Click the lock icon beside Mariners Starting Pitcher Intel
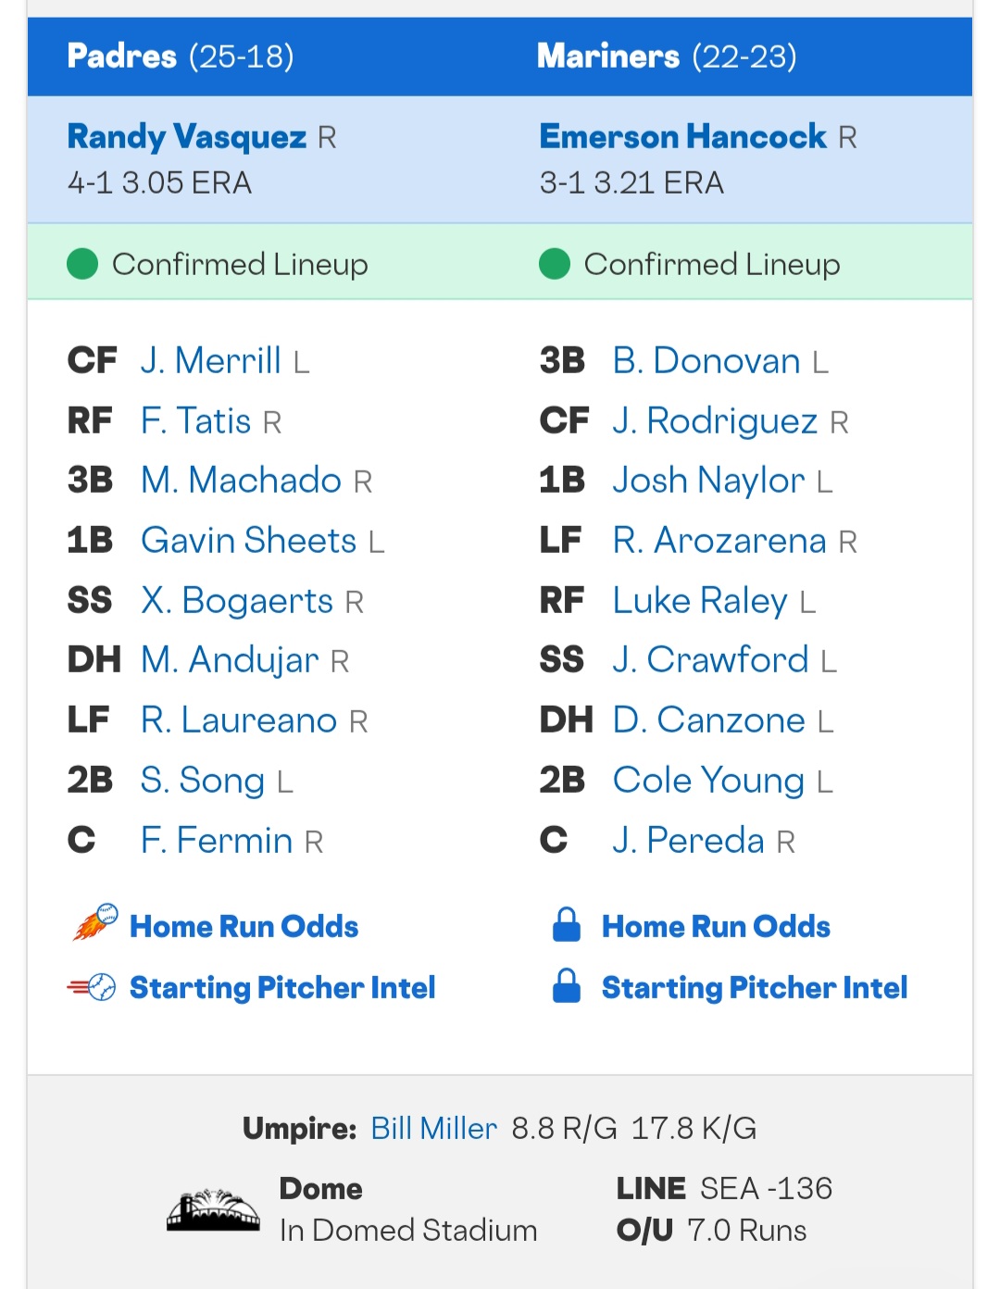 [x=567, y=986]
